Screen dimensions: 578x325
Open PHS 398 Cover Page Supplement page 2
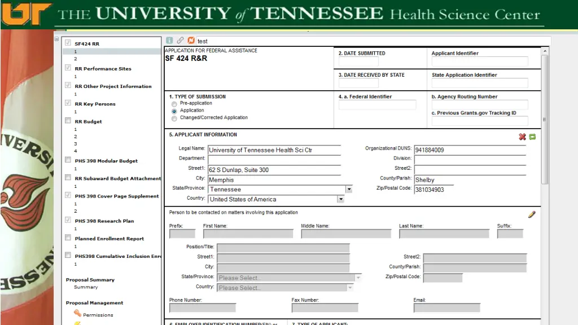click(x=76, y=211)
